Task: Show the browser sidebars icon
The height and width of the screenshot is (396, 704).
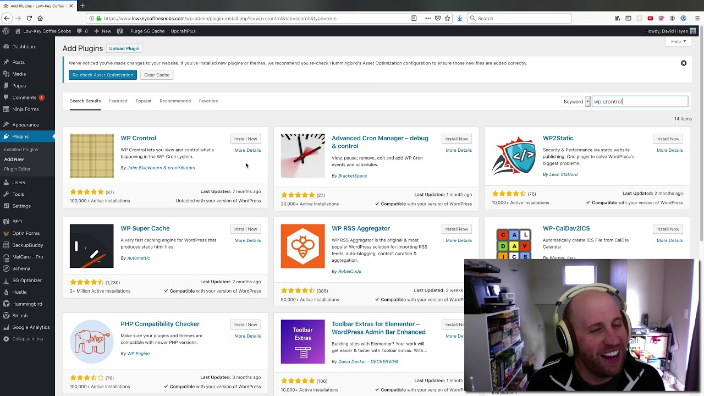Action: tap(628, 18)
